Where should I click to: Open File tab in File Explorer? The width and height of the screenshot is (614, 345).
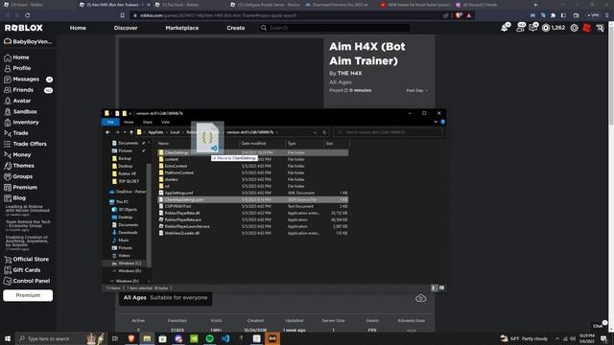click(110, 122)
